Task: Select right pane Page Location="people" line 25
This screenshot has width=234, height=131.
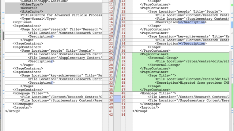Action: pyautogui.click(x=185, y=12)
